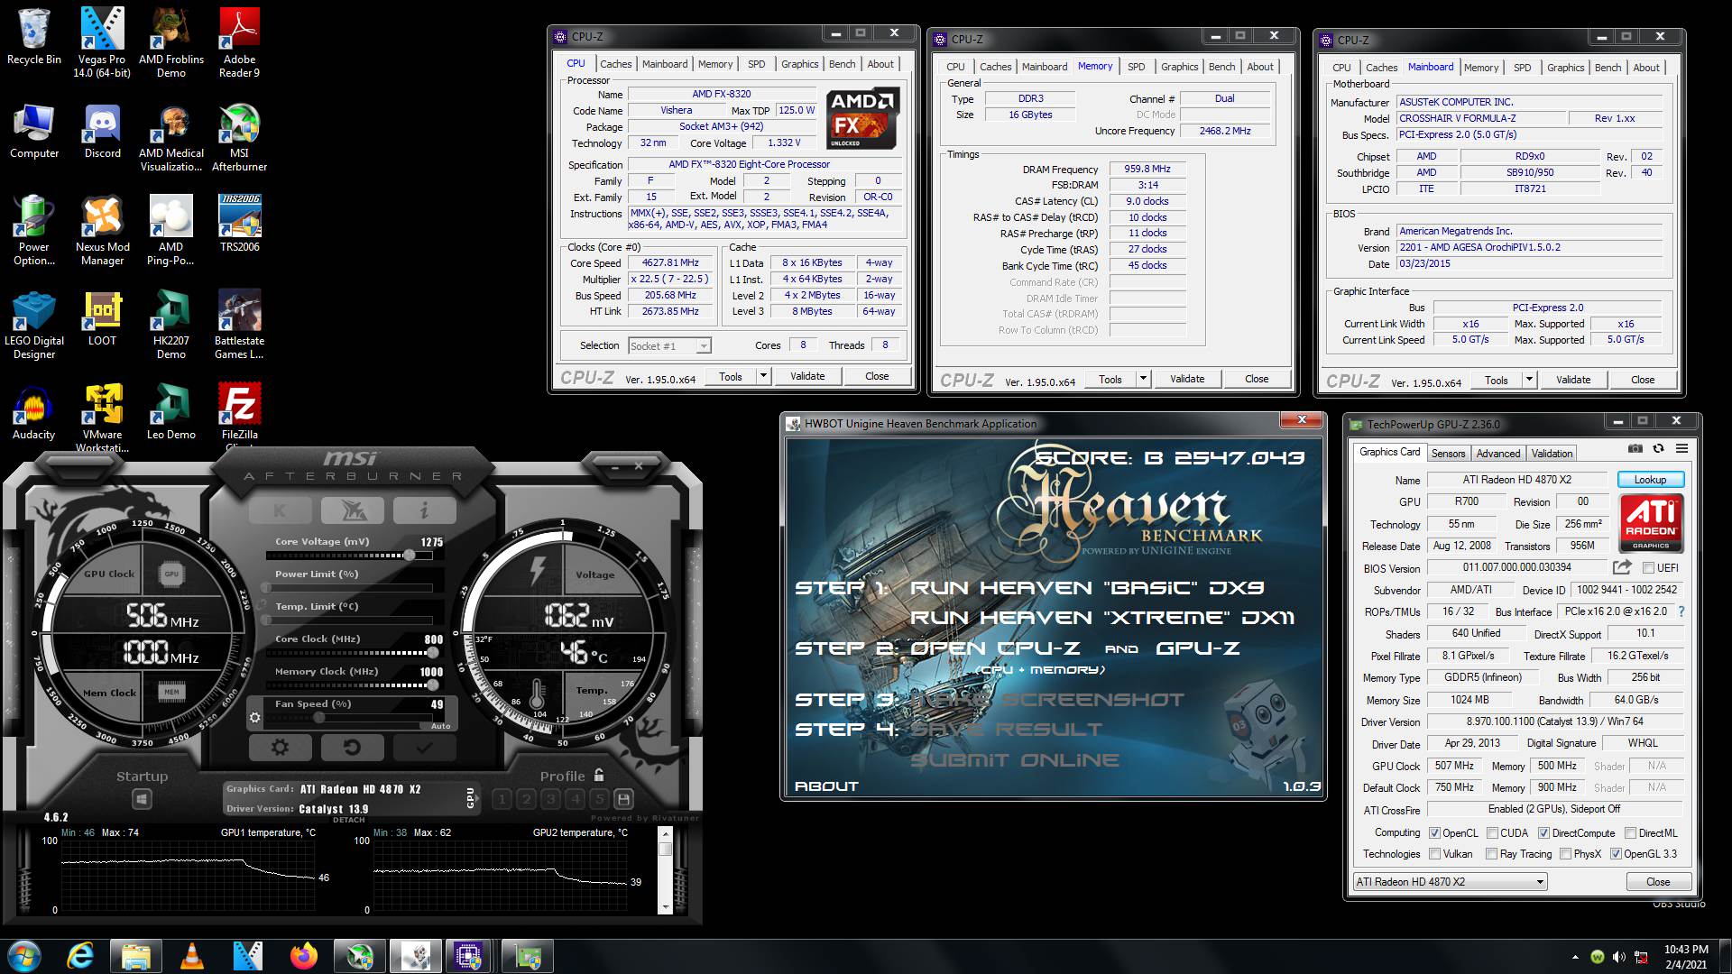Viewport: 1732px width, 974px height.
Task: Open MSI Afterburner settings gear button
Action: click(280, 747)
